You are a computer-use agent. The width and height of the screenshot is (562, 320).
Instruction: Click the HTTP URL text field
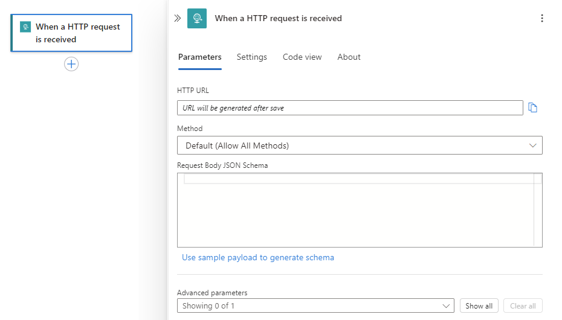(x=349, y=107)
